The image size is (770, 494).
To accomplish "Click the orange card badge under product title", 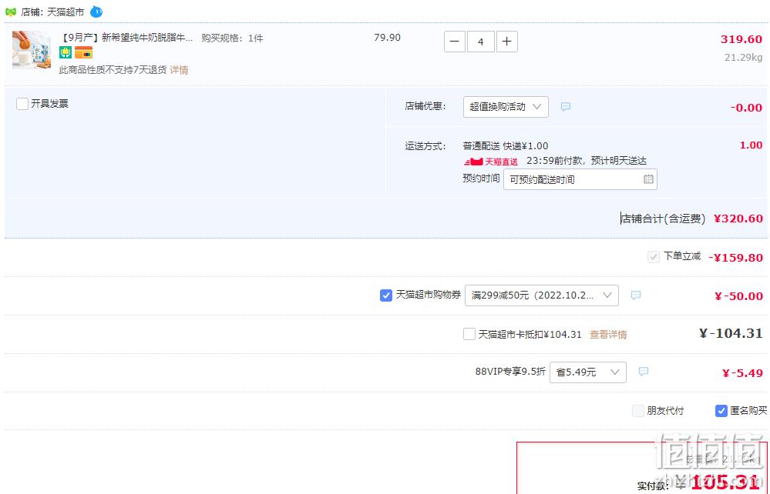I will pyautogui.click(x=83, y=52).
